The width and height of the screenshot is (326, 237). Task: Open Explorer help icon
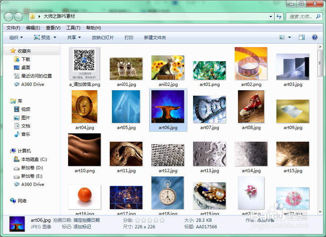[x=315, y=37]
